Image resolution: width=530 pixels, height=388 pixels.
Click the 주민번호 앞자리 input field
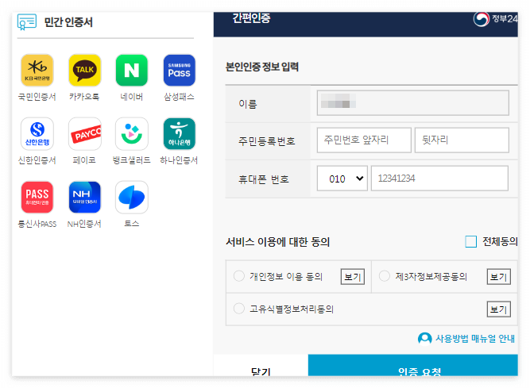point(364,140)
